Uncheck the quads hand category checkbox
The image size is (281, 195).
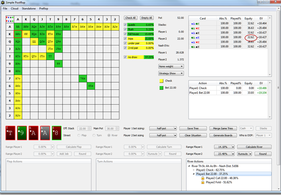[126, 25]
